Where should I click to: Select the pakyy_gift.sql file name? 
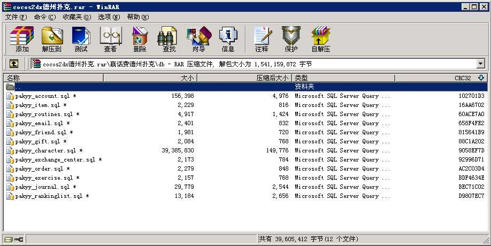[41, 142]
